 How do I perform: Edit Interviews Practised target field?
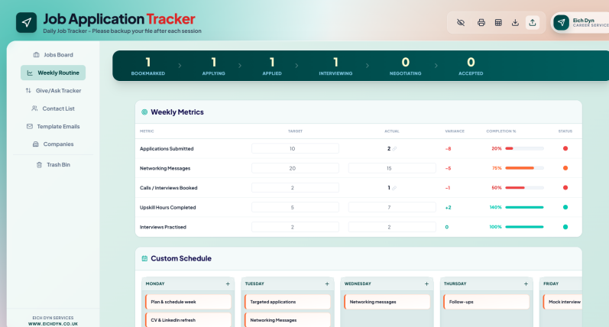click(295, 227)
